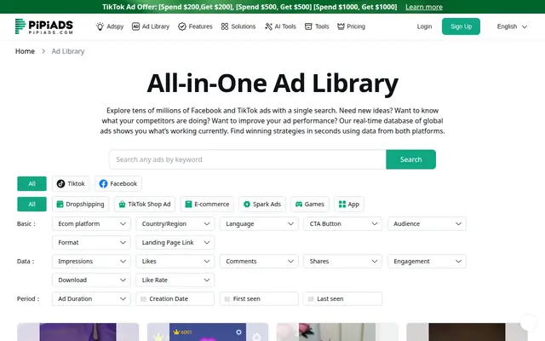This screenshot has width=545, height=341.
Task: Open the Engagement dropdown
Action: [427, 262]
